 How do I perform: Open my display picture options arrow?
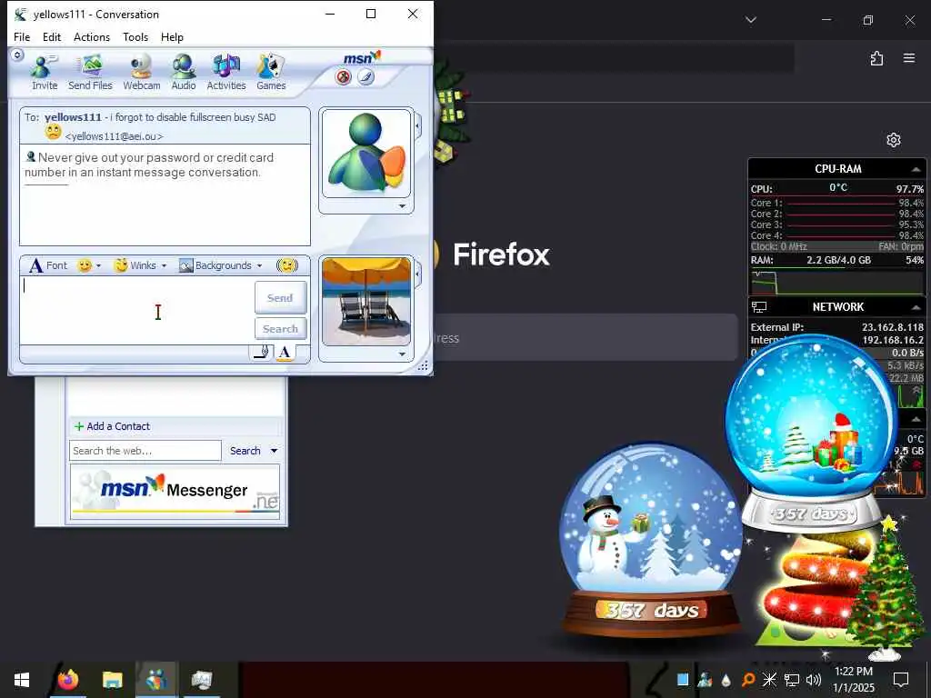point(402,354)
